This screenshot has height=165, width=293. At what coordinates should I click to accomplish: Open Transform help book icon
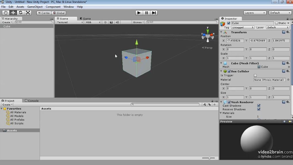[284, 32]
